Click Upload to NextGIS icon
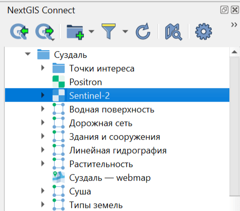 (44, 31)
